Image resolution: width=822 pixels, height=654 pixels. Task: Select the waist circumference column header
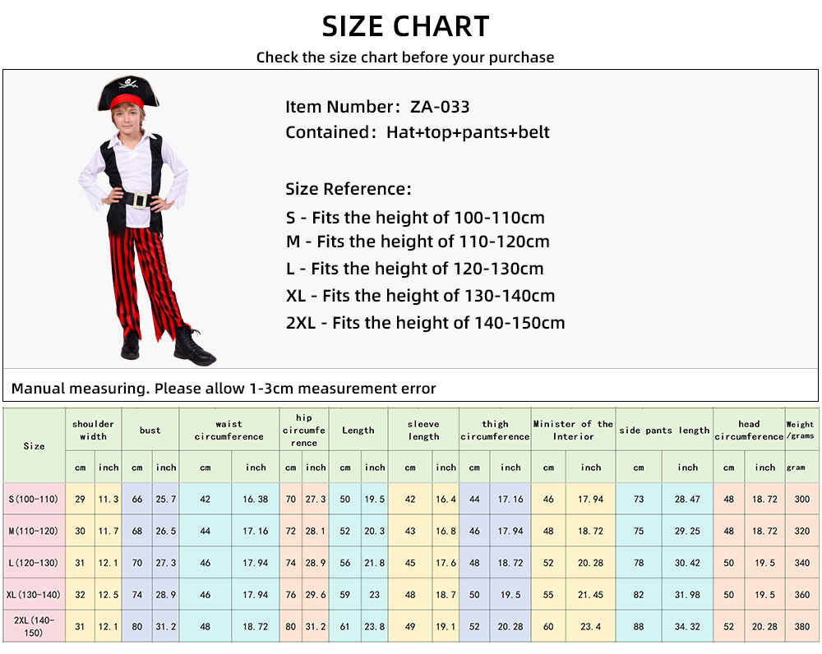pyautogui.click(x=229, y=431)
